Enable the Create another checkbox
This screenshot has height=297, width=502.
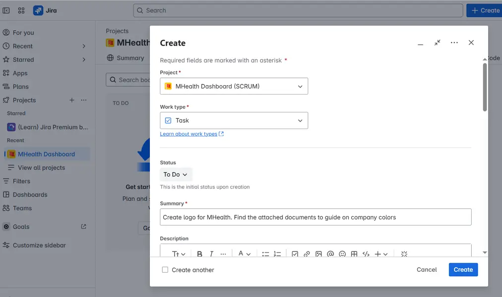click(x=165, y=270)
